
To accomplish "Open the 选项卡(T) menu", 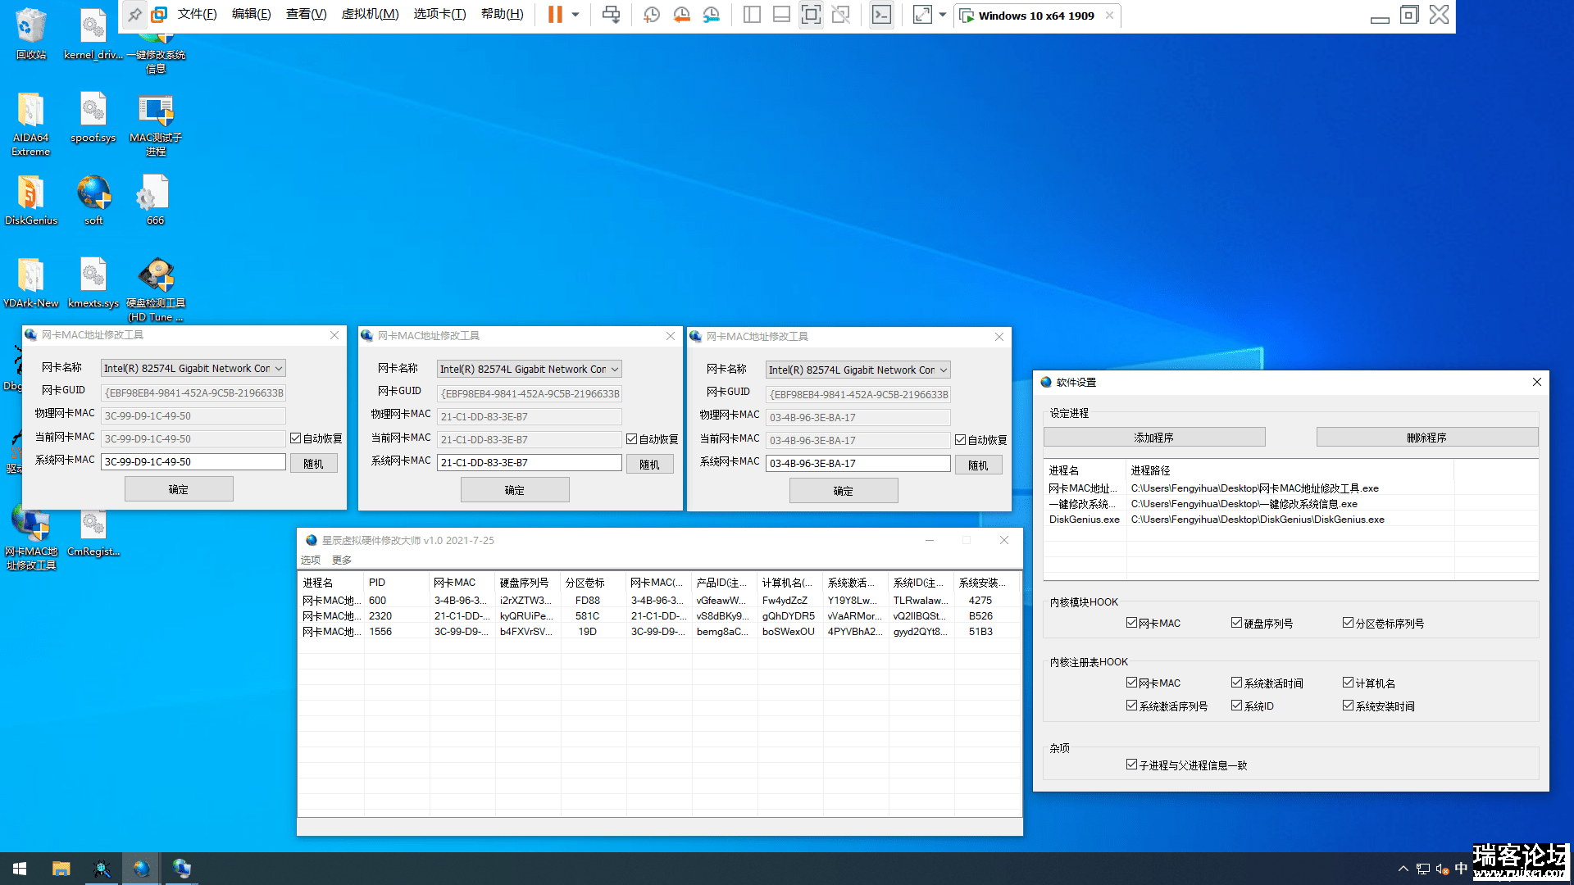I will coord(439,15).
